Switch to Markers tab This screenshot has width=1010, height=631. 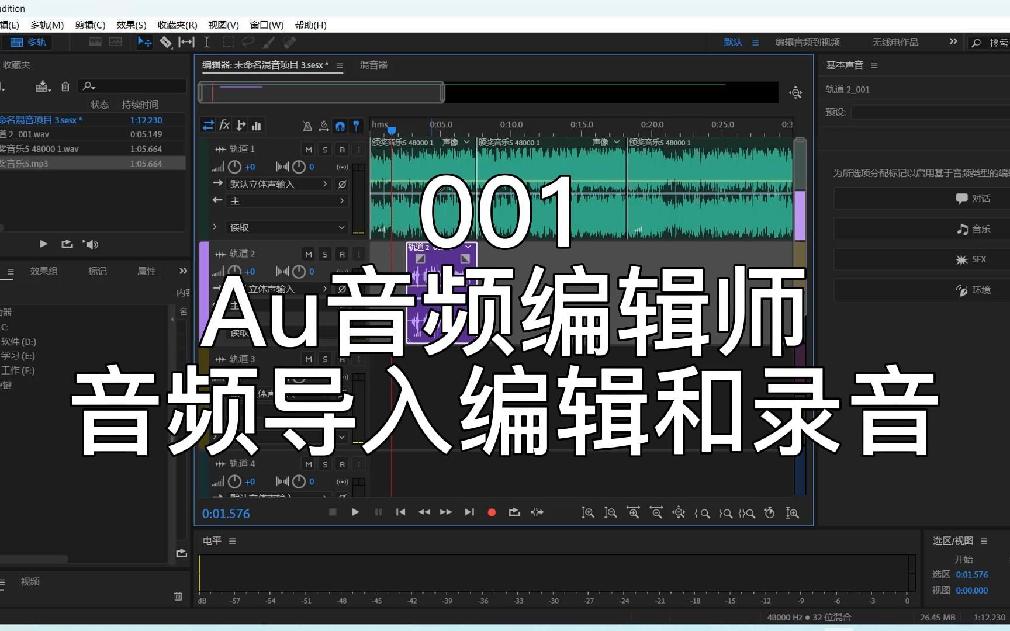pos(98,271)
